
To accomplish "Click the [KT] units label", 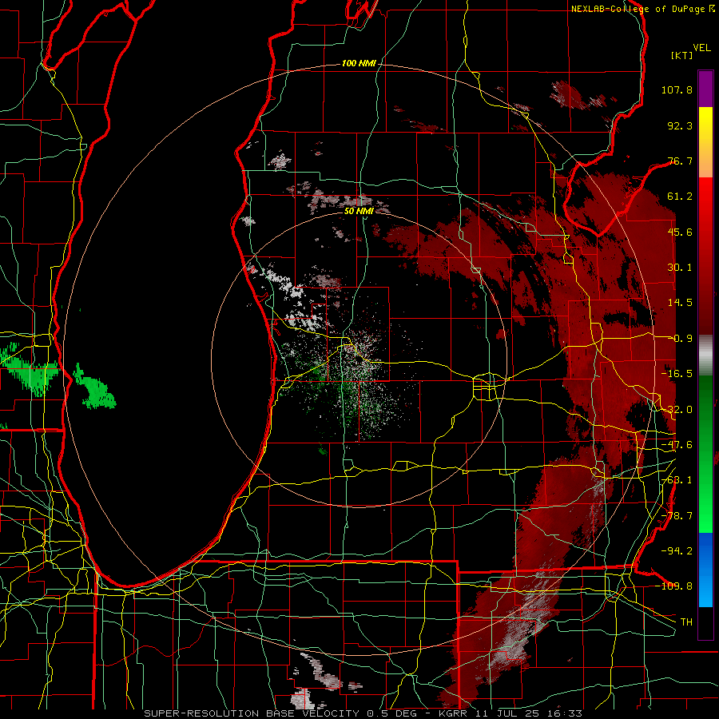I will pyautogui.click(x=682, y=55).
